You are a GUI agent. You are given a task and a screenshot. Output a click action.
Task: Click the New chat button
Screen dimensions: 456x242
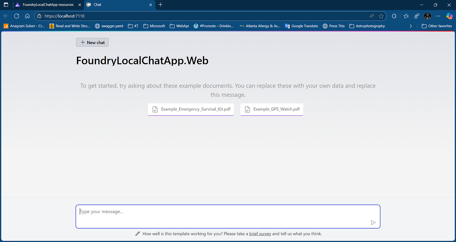[92, 42]
